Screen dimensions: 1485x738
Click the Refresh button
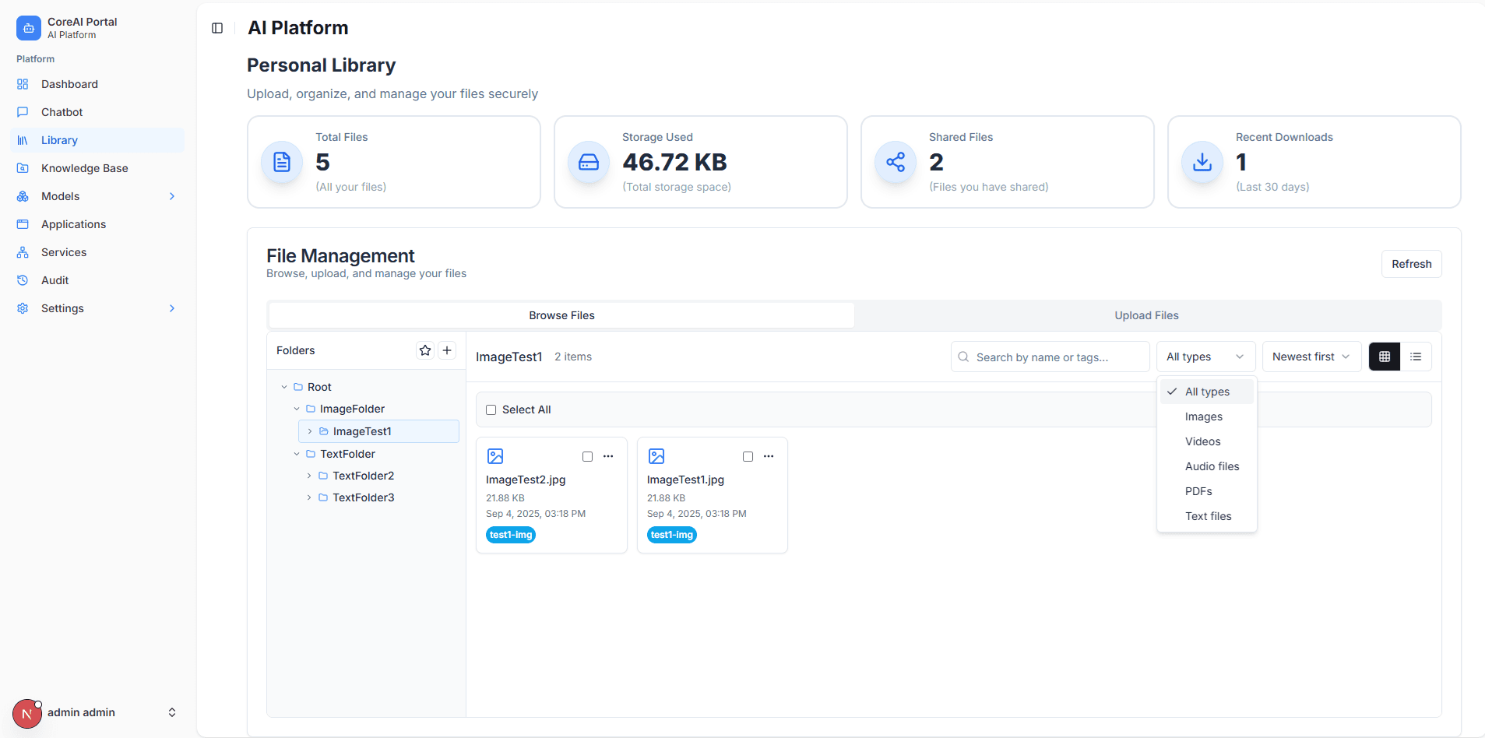click(1411, 264)
